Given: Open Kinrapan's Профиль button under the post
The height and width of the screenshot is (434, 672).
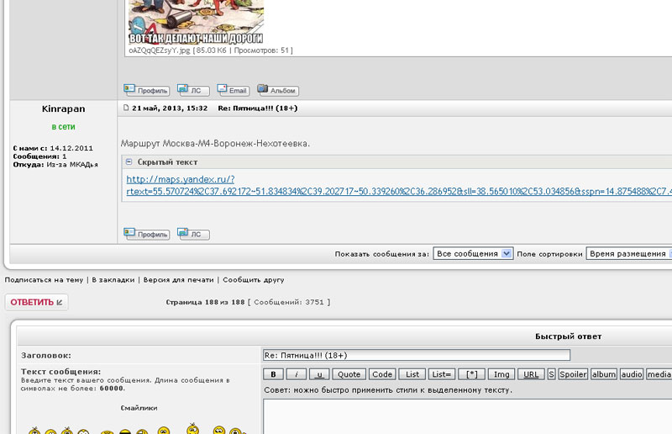Looking at the screenshot, I should [x=146, y=235].
